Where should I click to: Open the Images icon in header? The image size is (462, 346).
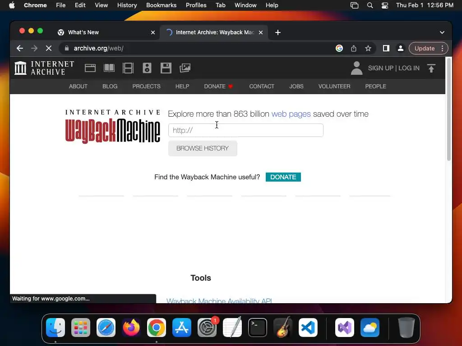click(x=185, y=68)
